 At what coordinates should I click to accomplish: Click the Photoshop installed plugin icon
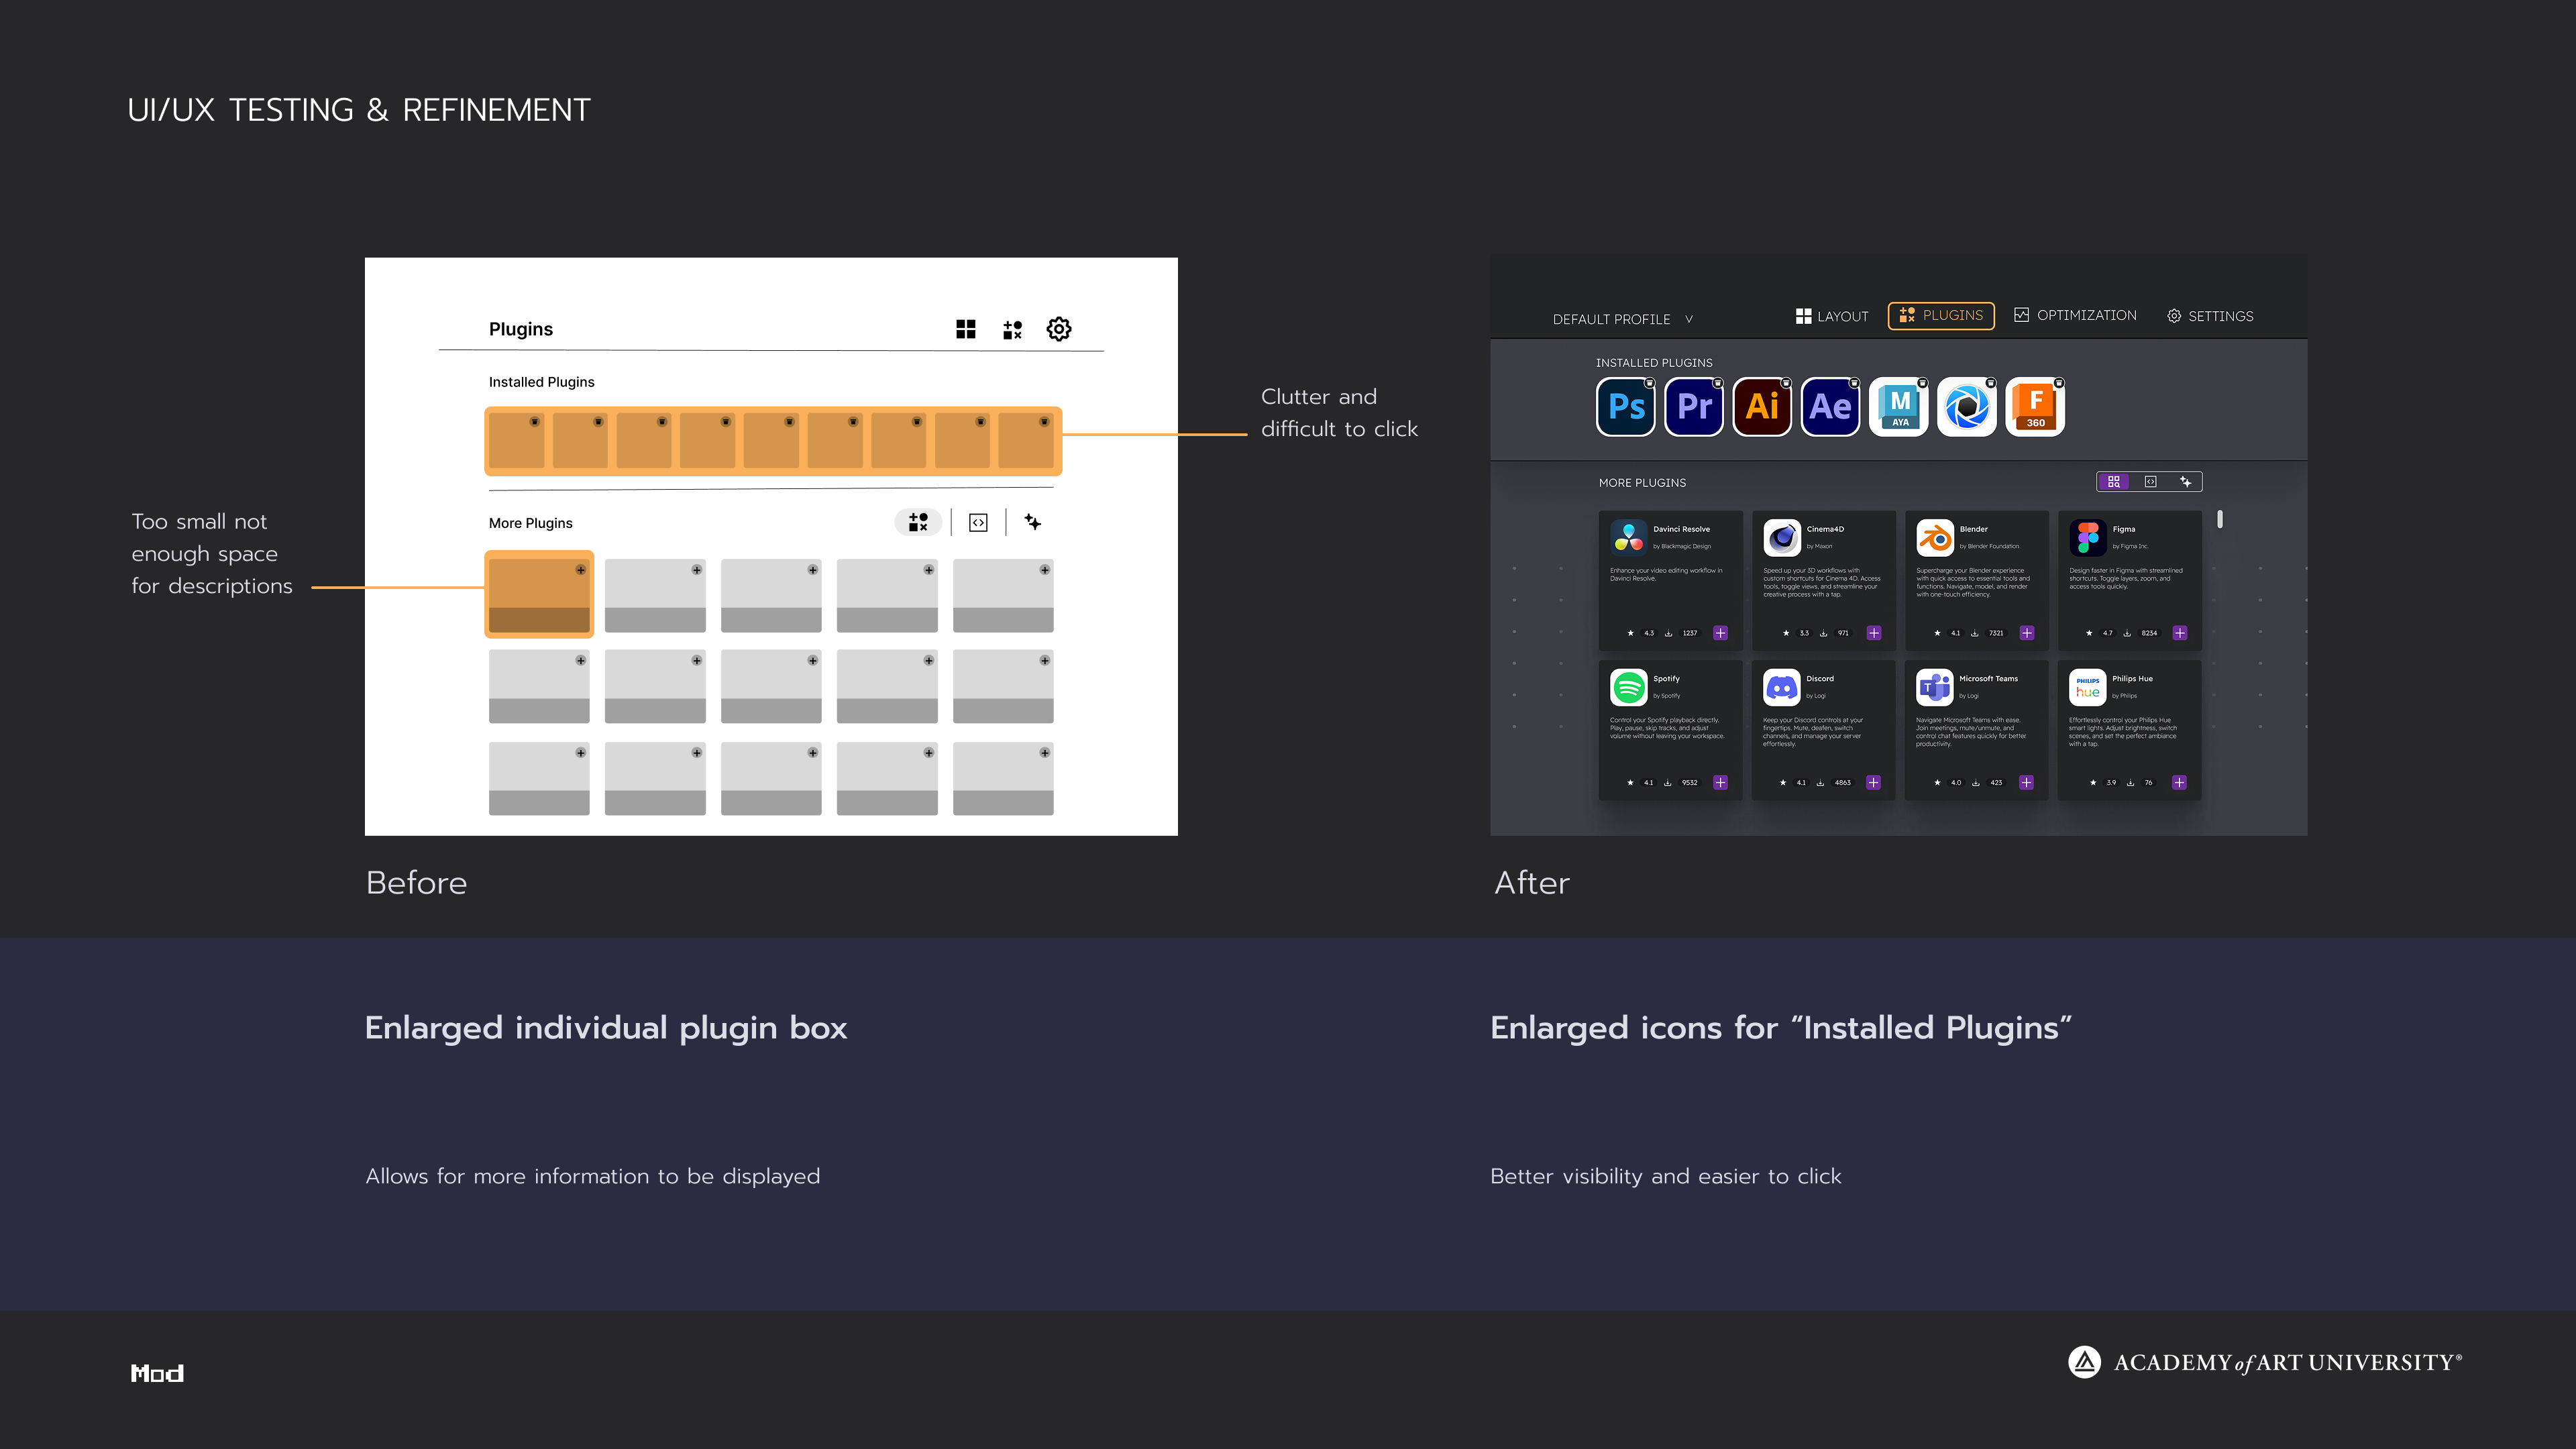(1626, 407)
